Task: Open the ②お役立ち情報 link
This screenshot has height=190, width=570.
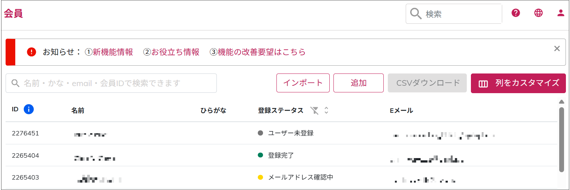Action: 171,52
